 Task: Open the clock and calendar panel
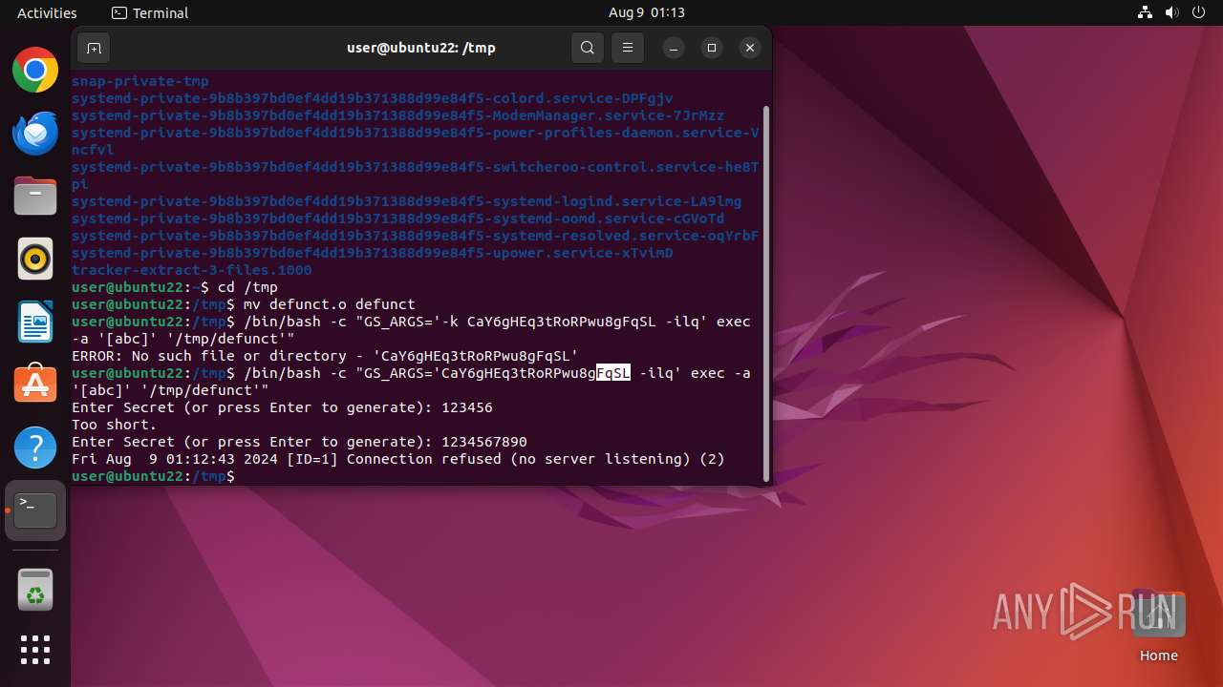(x=647, y=12)
